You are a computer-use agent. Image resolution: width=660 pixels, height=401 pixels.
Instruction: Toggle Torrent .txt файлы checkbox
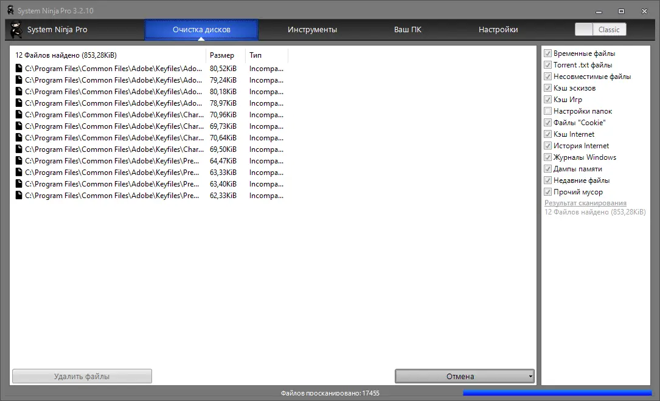pyautogui.click(x=547, y=65)
